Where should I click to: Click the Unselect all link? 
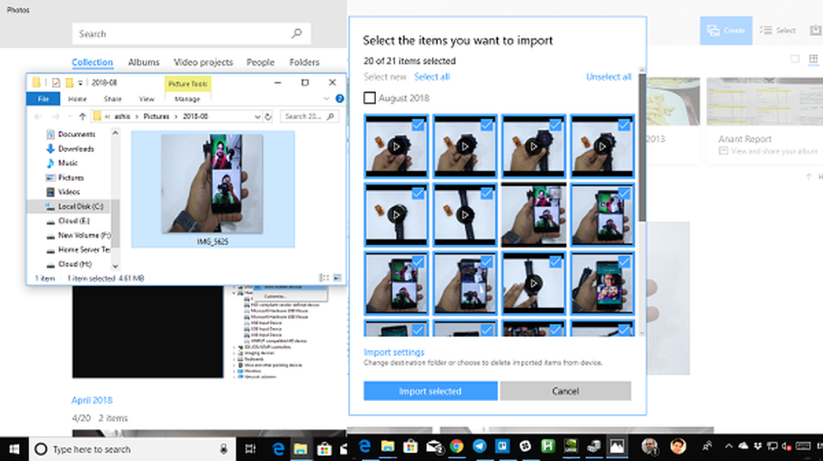click(608, 77)
